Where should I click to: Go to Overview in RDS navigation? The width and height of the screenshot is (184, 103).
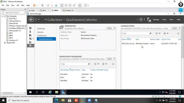[41, 29]
